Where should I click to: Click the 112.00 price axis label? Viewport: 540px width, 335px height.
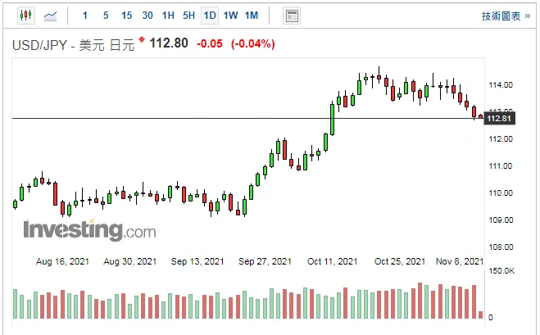[501, 138]
